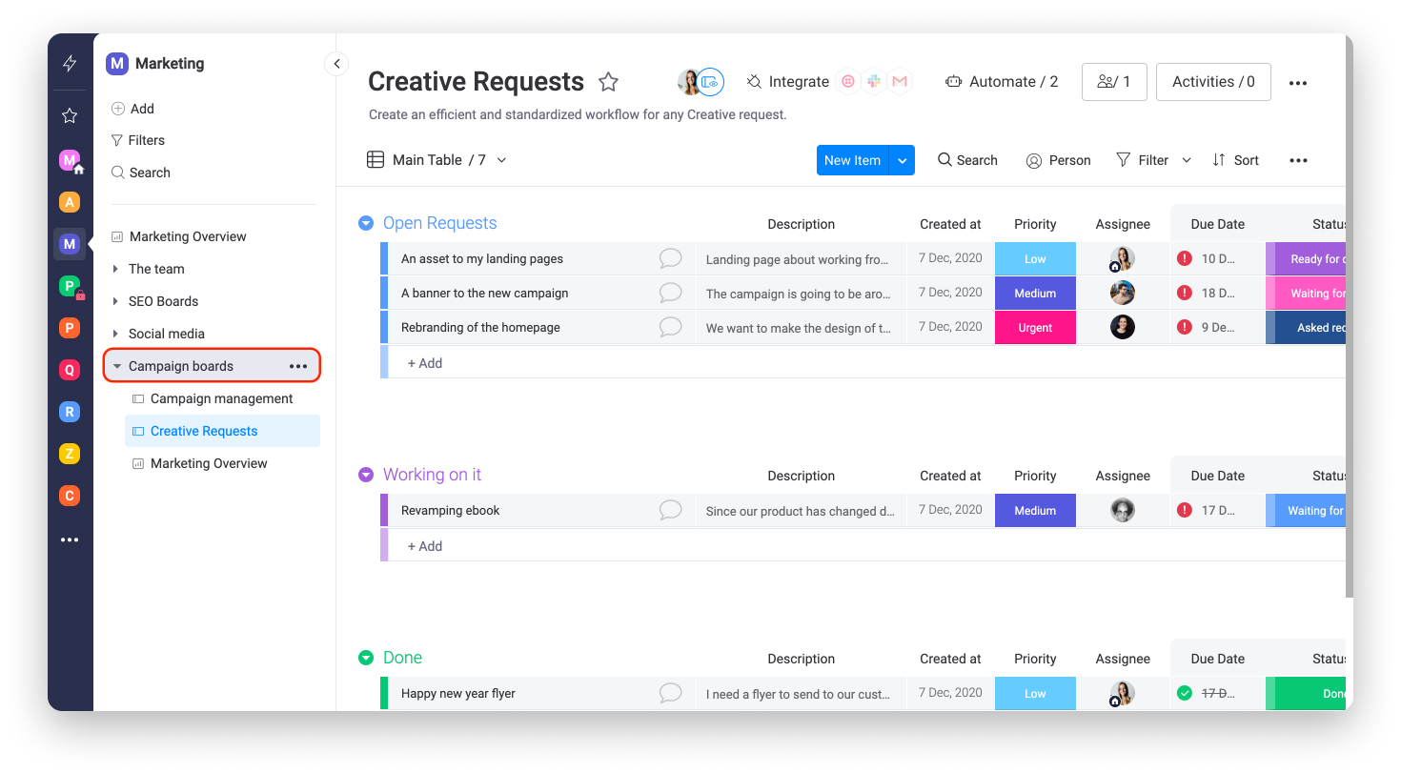Open Campaign boards folder options menu
Image resolution: width=1401 pixels, height=773 pixels.
[298, 366]
